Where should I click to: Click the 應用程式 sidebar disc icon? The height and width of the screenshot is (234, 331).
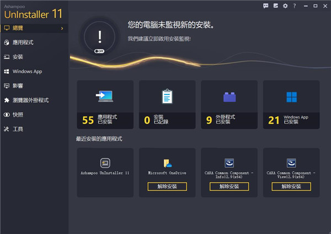[7, 42]
